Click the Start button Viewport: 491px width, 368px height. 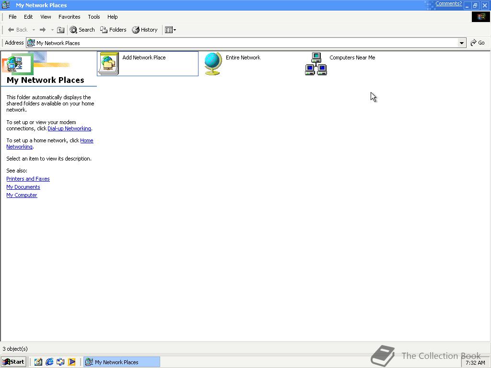pyautogui.click(x=13, y=362)
